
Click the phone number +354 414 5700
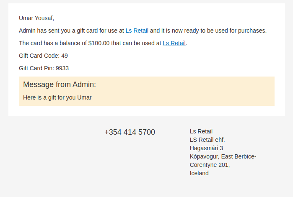(x=130, y=132)
